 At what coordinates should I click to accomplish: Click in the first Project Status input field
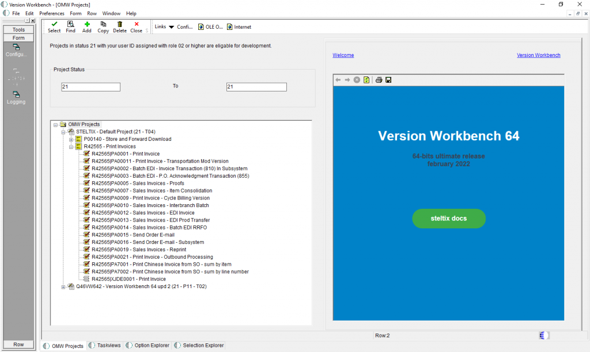[90, 86]
